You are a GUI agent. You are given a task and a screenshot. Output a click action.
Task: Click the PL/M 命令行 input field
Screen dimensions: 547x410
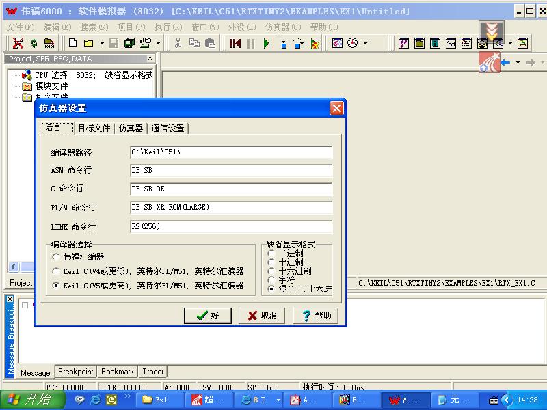[231, 208]
